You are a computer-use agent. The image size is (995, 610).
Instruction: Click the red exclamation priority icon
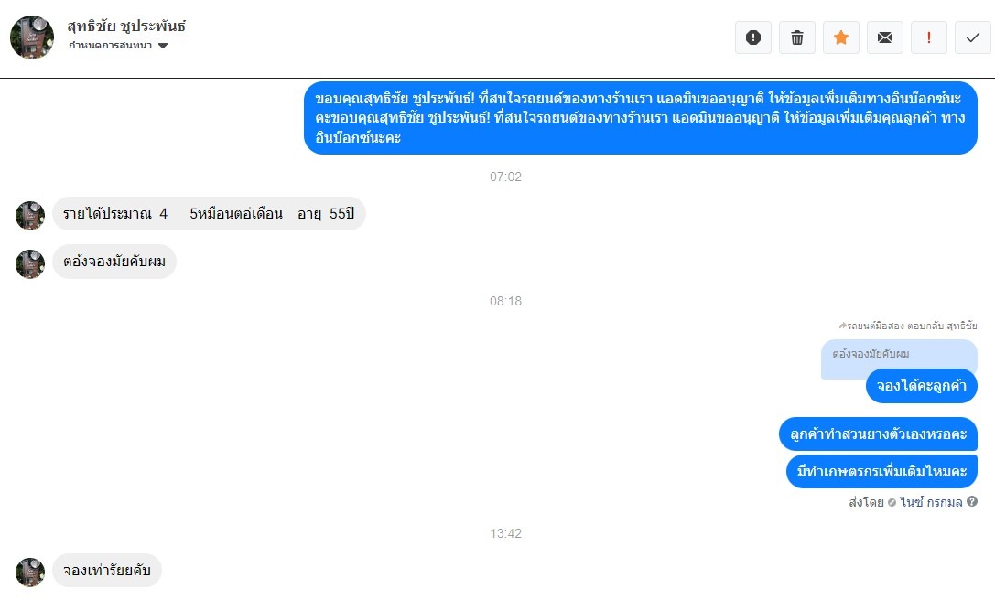(928, 37)
